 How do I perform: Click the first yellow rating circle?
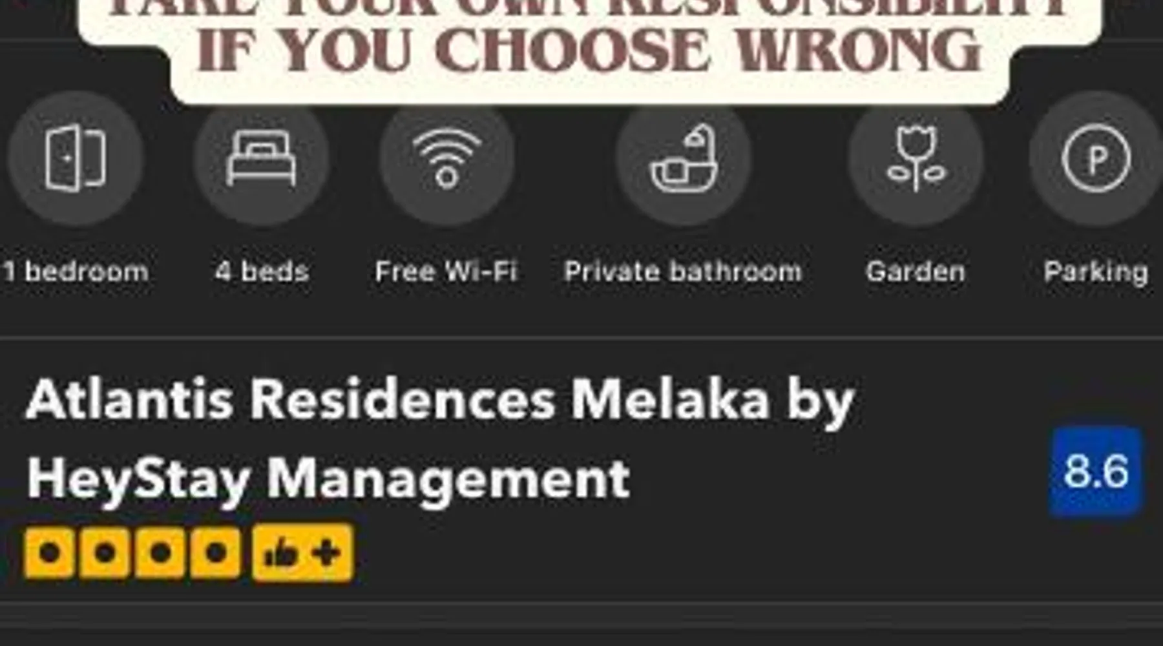coord(50,553)
